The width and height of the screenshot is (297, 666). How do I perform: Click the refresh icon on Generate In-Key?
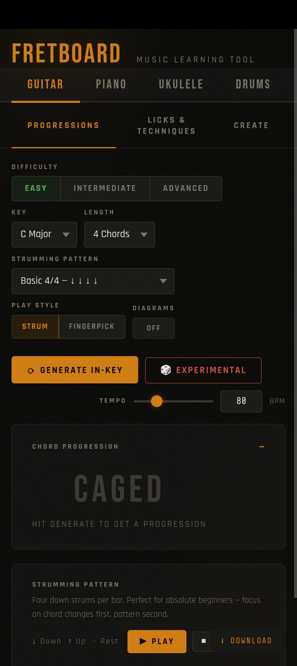coord(31,371)
